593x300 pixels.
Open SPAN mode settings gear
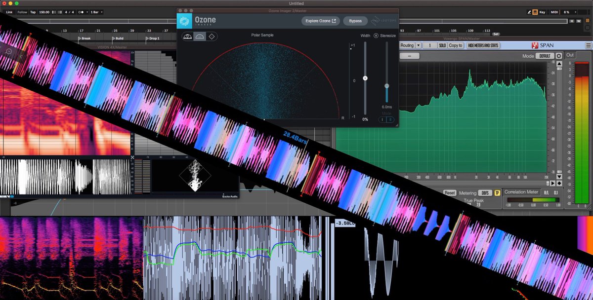[559, 56]
